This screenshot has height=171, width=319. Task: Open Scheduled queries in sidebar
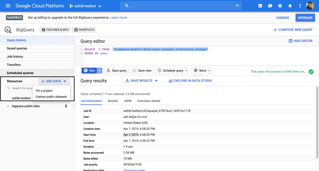pyautogui.click(x=37, y=73)
